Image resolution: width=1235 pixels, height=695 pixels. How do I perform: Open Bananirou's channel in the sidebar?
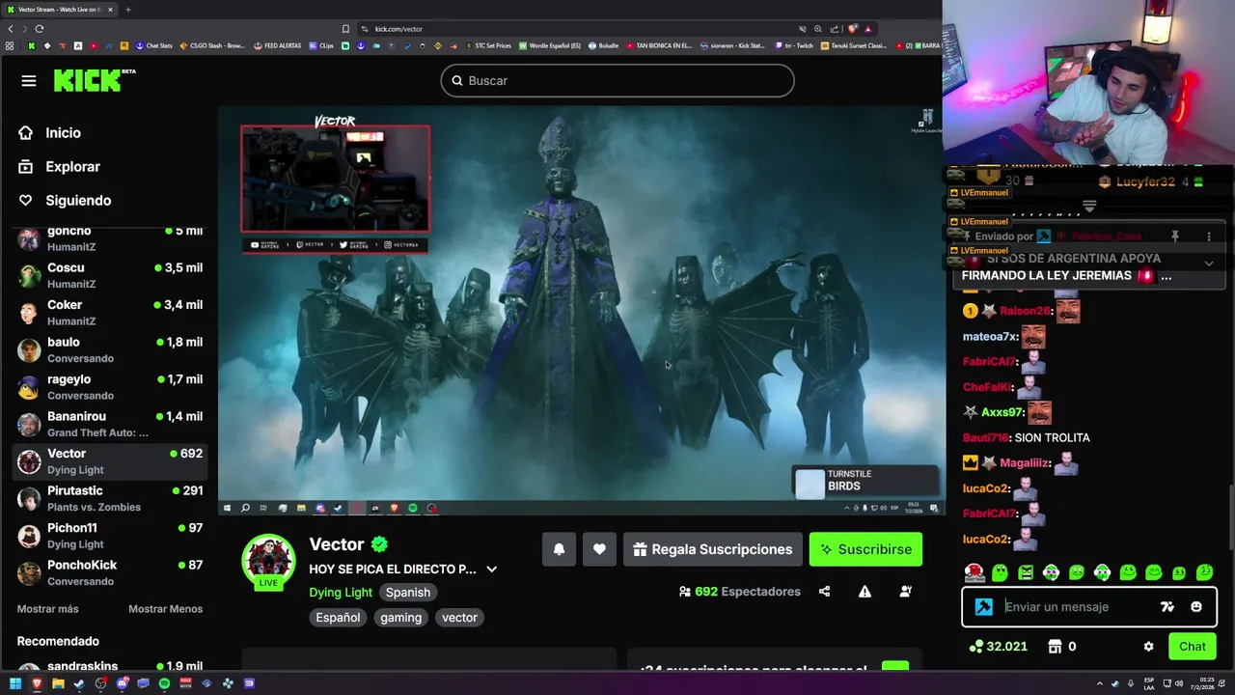(111, 424)
